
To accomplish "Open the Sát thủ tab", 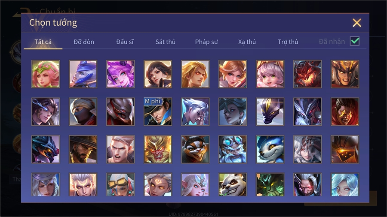I will tap(166, 42).
